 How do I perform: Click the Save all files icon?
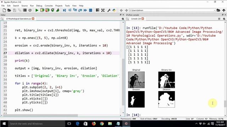click(20, 10)
